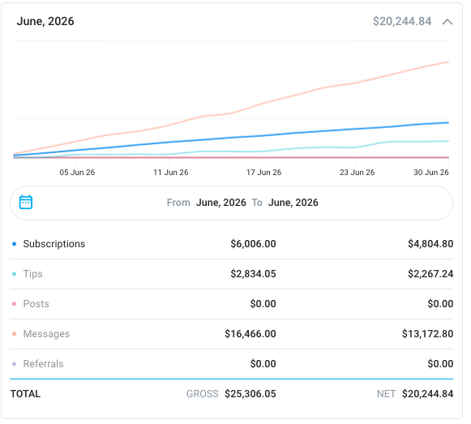Click the TOTAL row label

pos(25,394)
